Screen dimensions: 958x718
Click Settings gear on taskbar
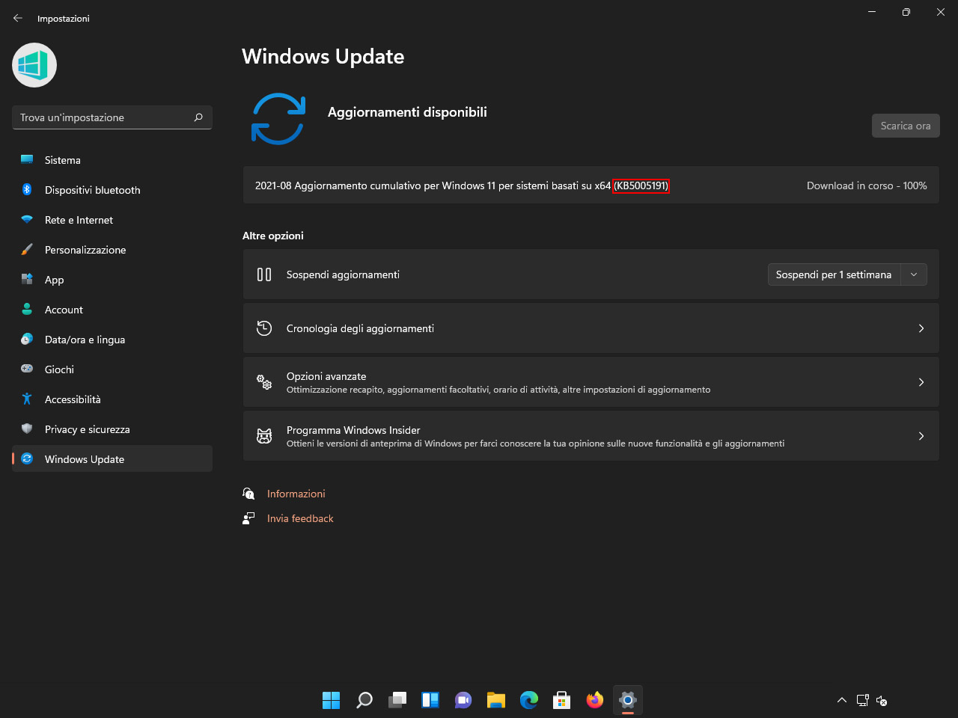(x=628, y=700)
